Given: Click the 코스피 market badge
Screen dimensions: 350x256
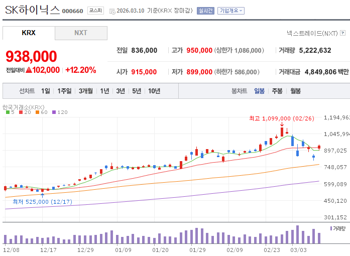Looking at the screenshot, I should click(95, 11).
